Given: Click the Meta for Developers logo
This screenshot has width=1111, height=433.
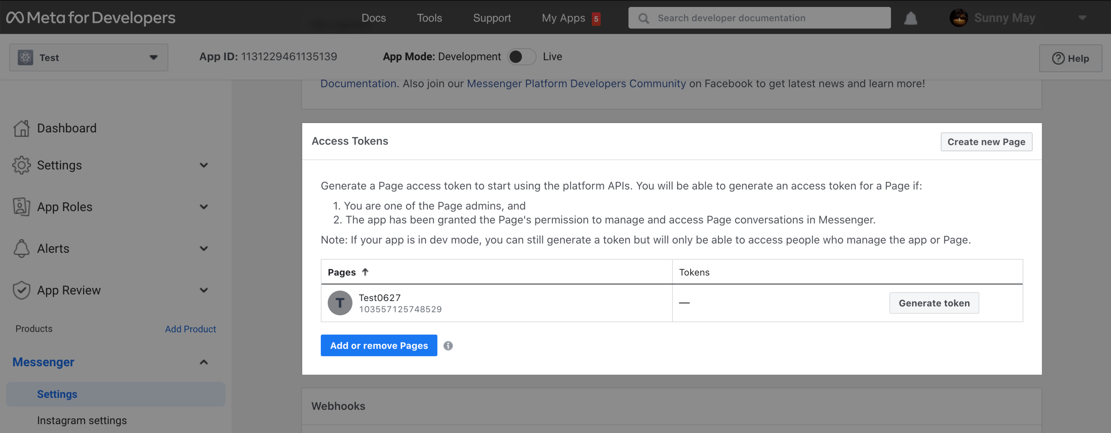Looking at the screenshot, I should [91, 18].
